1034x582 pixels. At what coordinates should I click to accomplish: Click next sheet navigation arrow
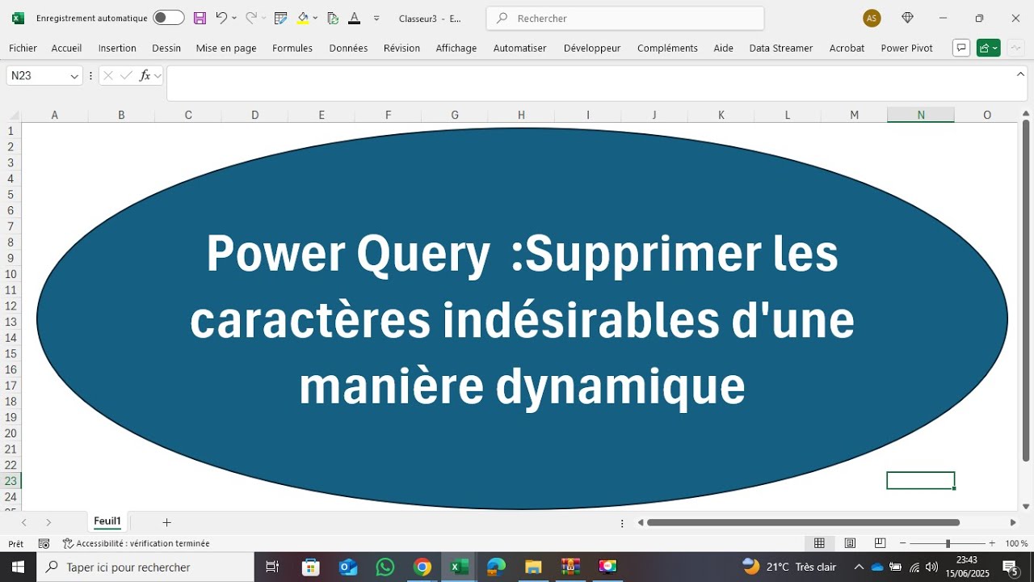pos(48,522)
